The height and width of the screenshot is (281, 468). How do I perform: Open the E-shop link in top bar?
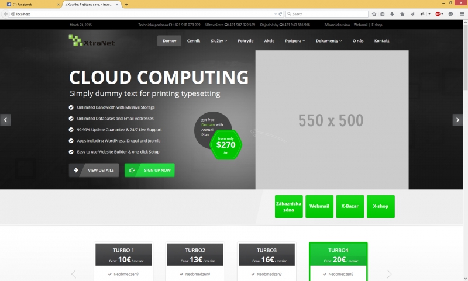coord(377,25)
